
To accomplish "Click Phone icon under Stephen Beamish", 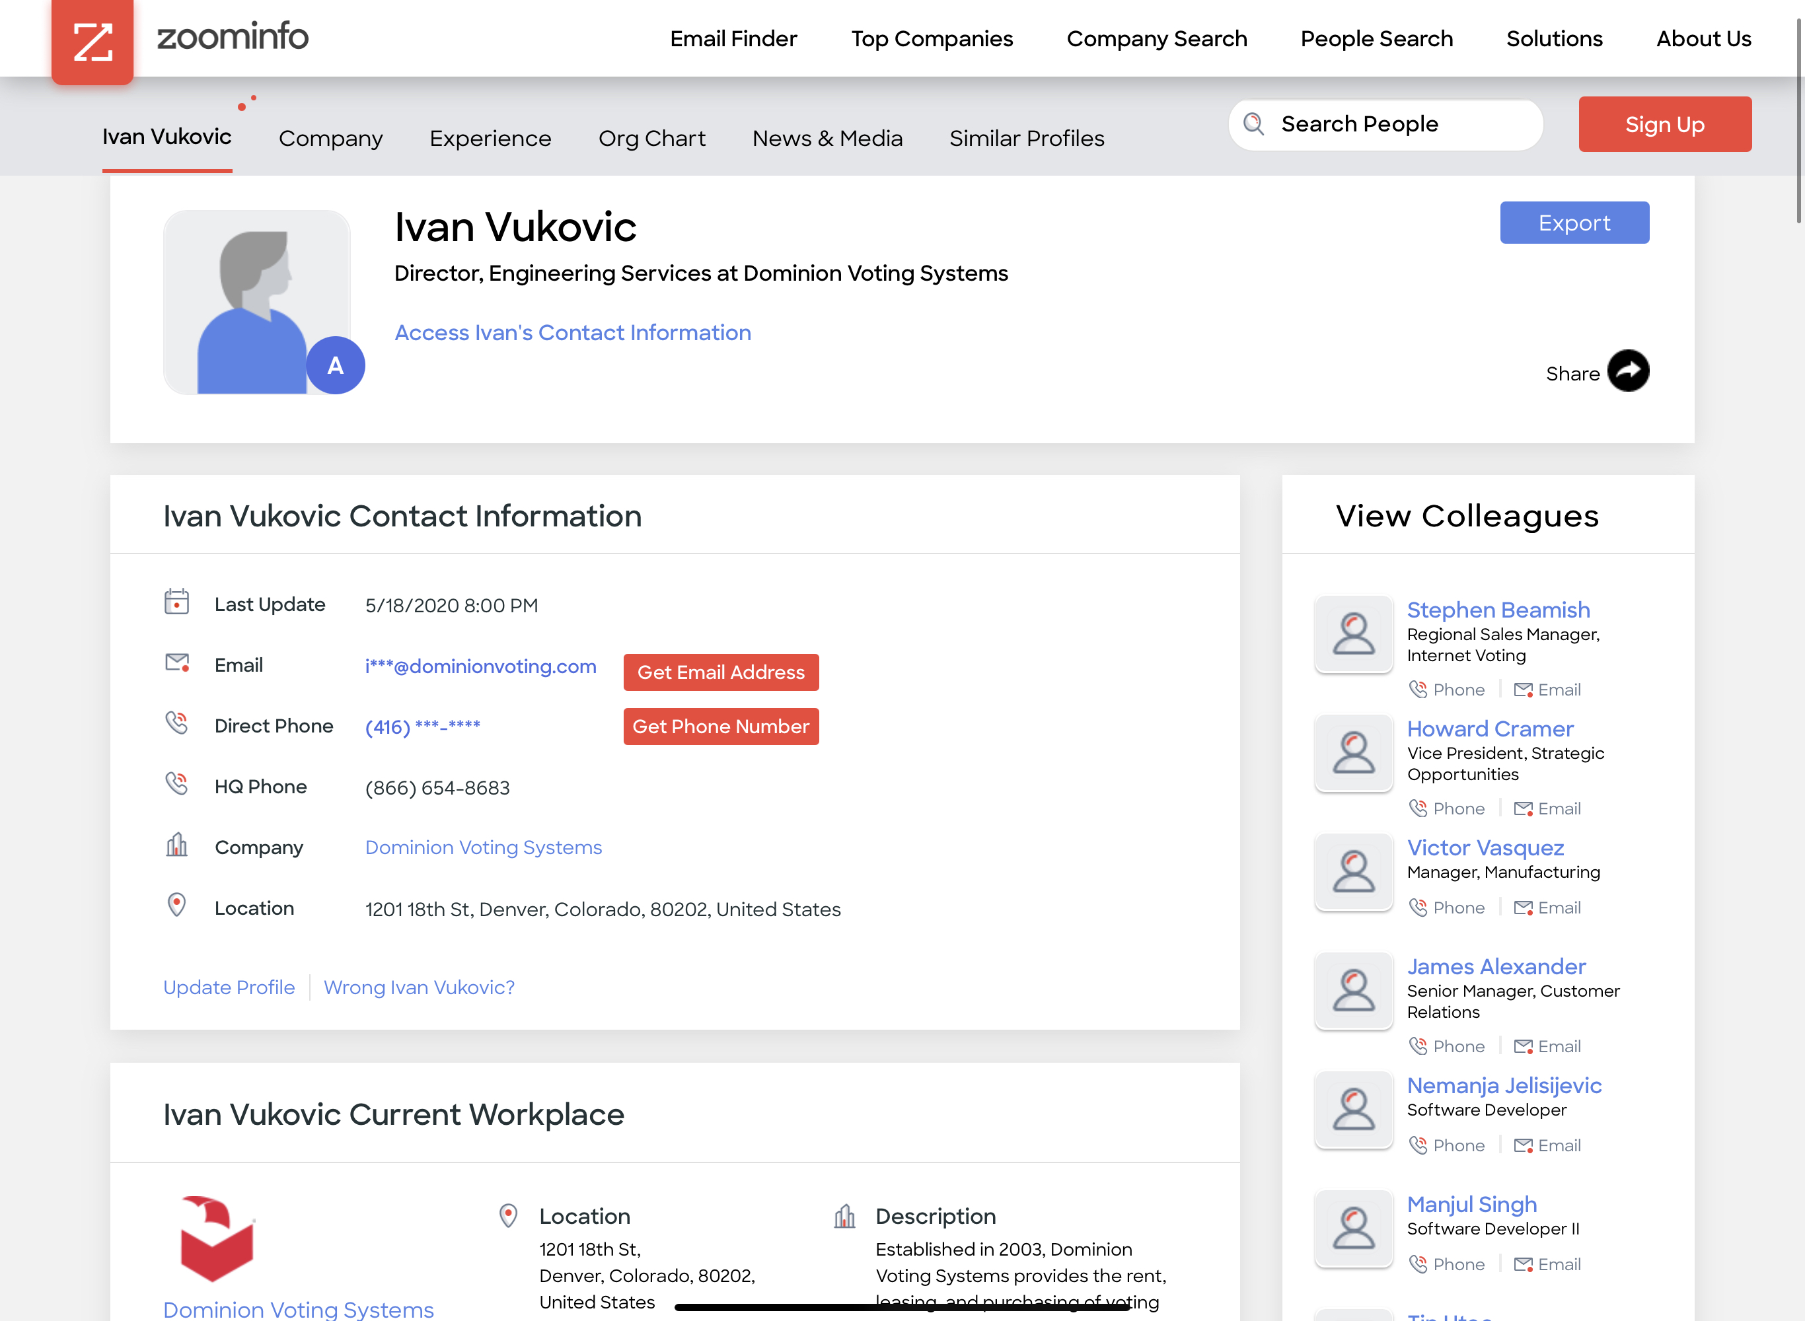I will (x=1418, y=690).
